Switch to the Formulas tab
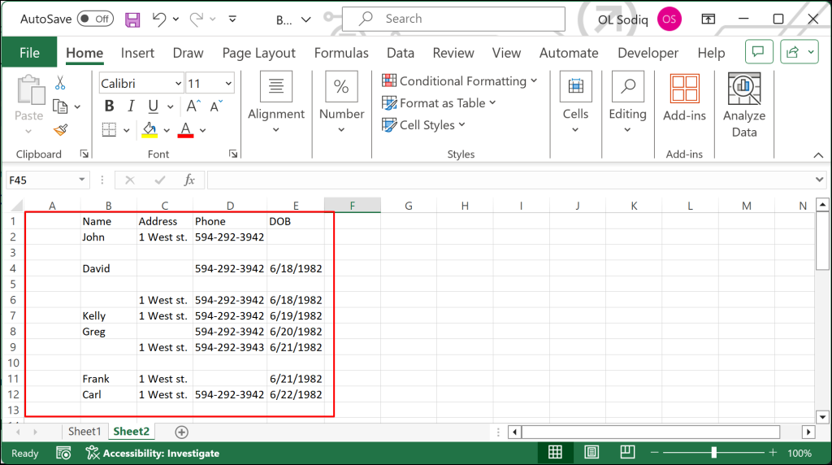Screen dimensions: 832x465 click(x=341, y=53)
